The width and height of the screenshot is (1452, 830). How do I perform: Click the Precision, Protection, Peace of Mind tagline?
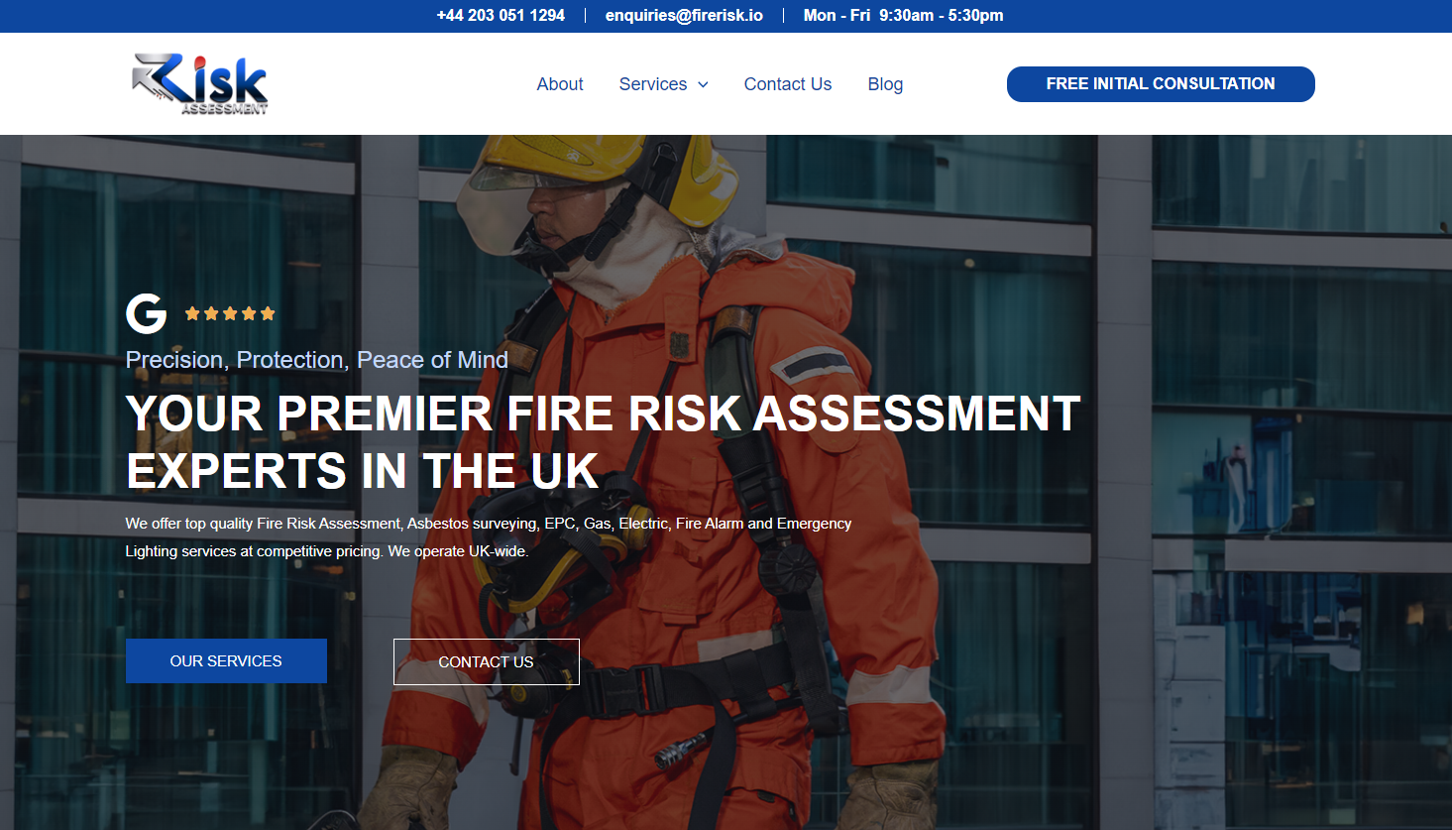pos(316,360)
